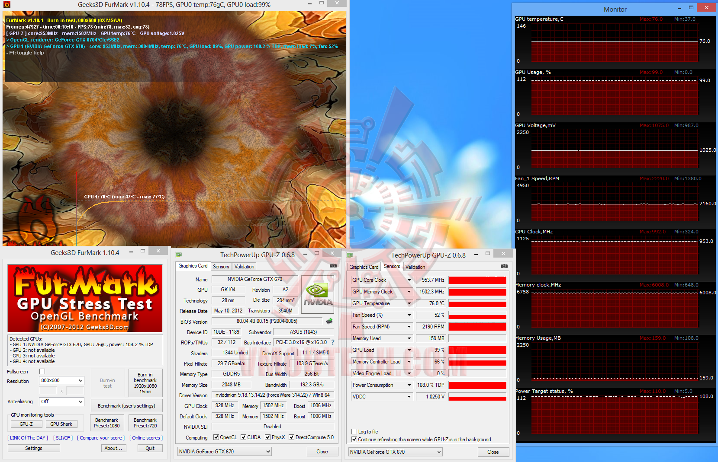Screen dimensions: 718x462
Task: Click the camera screenshot icon in GPU-Z Graphics Card window
Action: (333, 266)
